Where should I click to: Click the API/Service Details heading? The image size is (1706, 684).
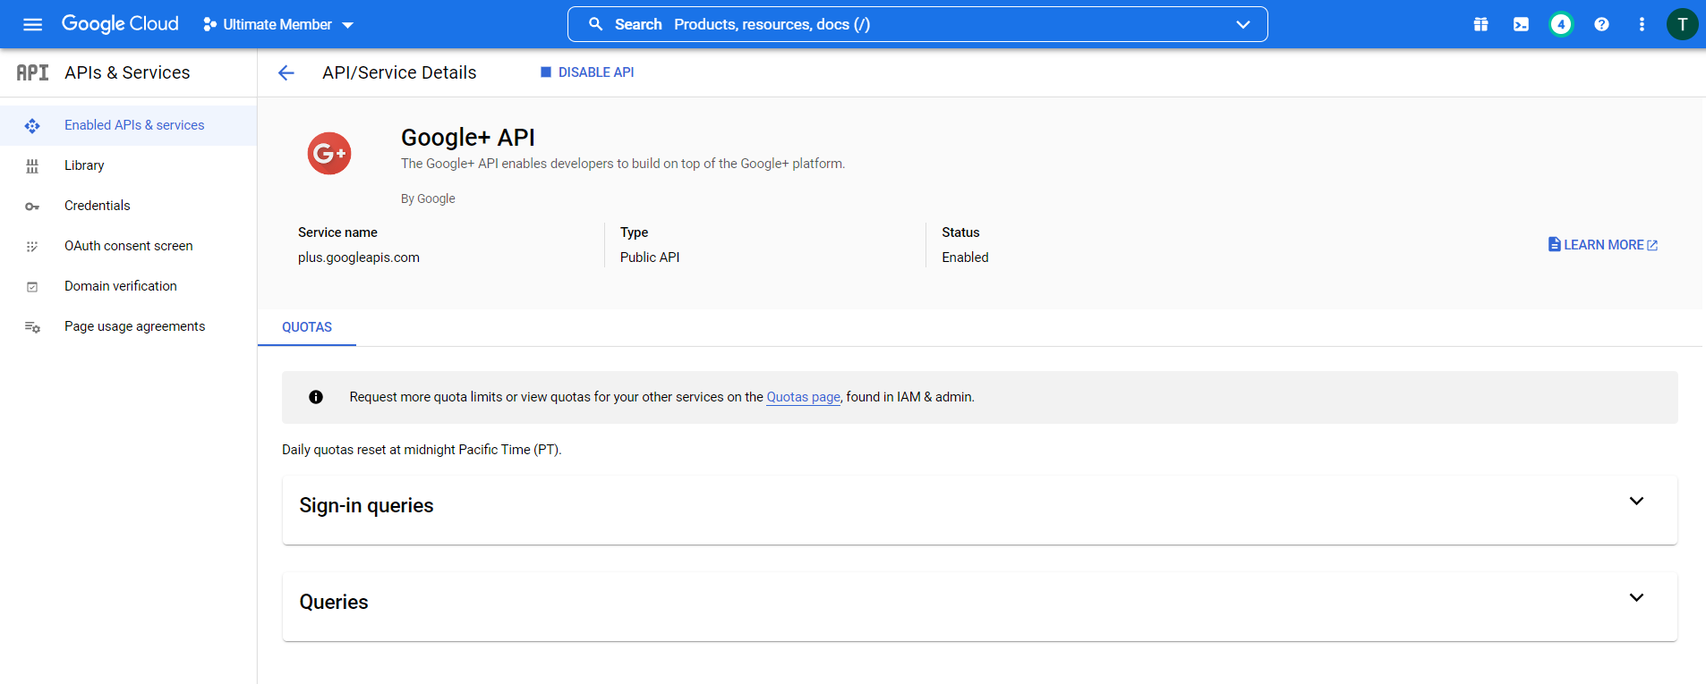click(x=399, y=72)
